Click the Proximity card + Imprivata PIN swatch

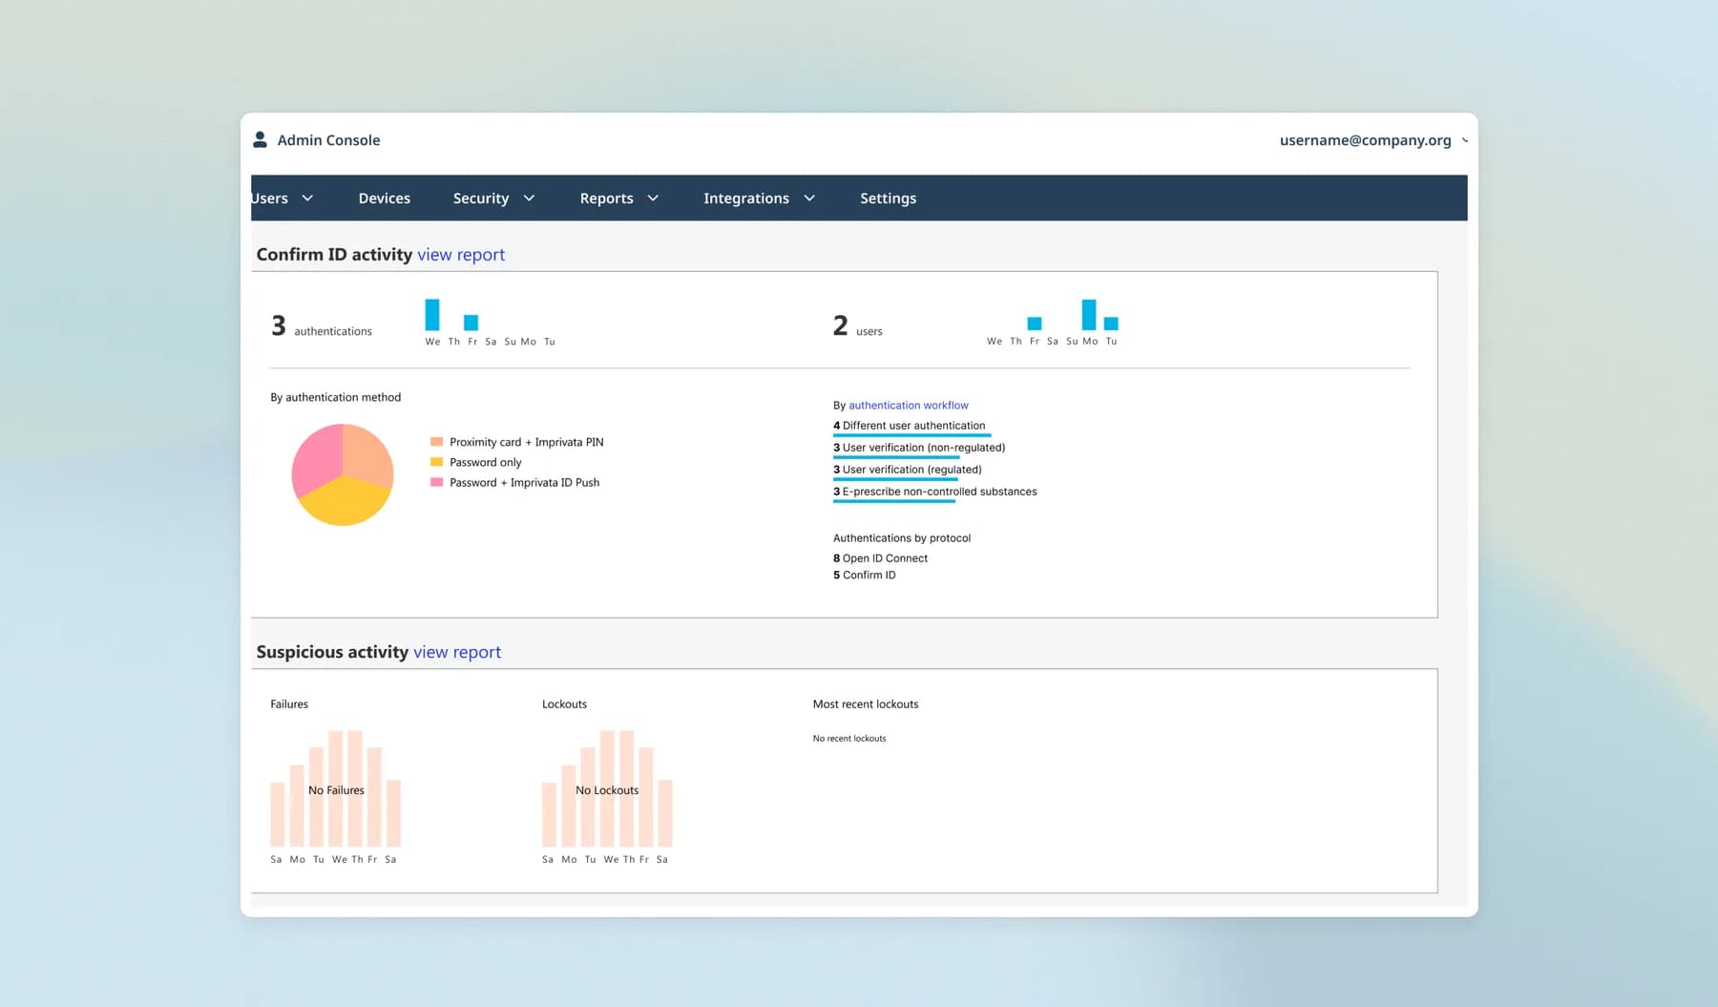[x=436, y=442]
